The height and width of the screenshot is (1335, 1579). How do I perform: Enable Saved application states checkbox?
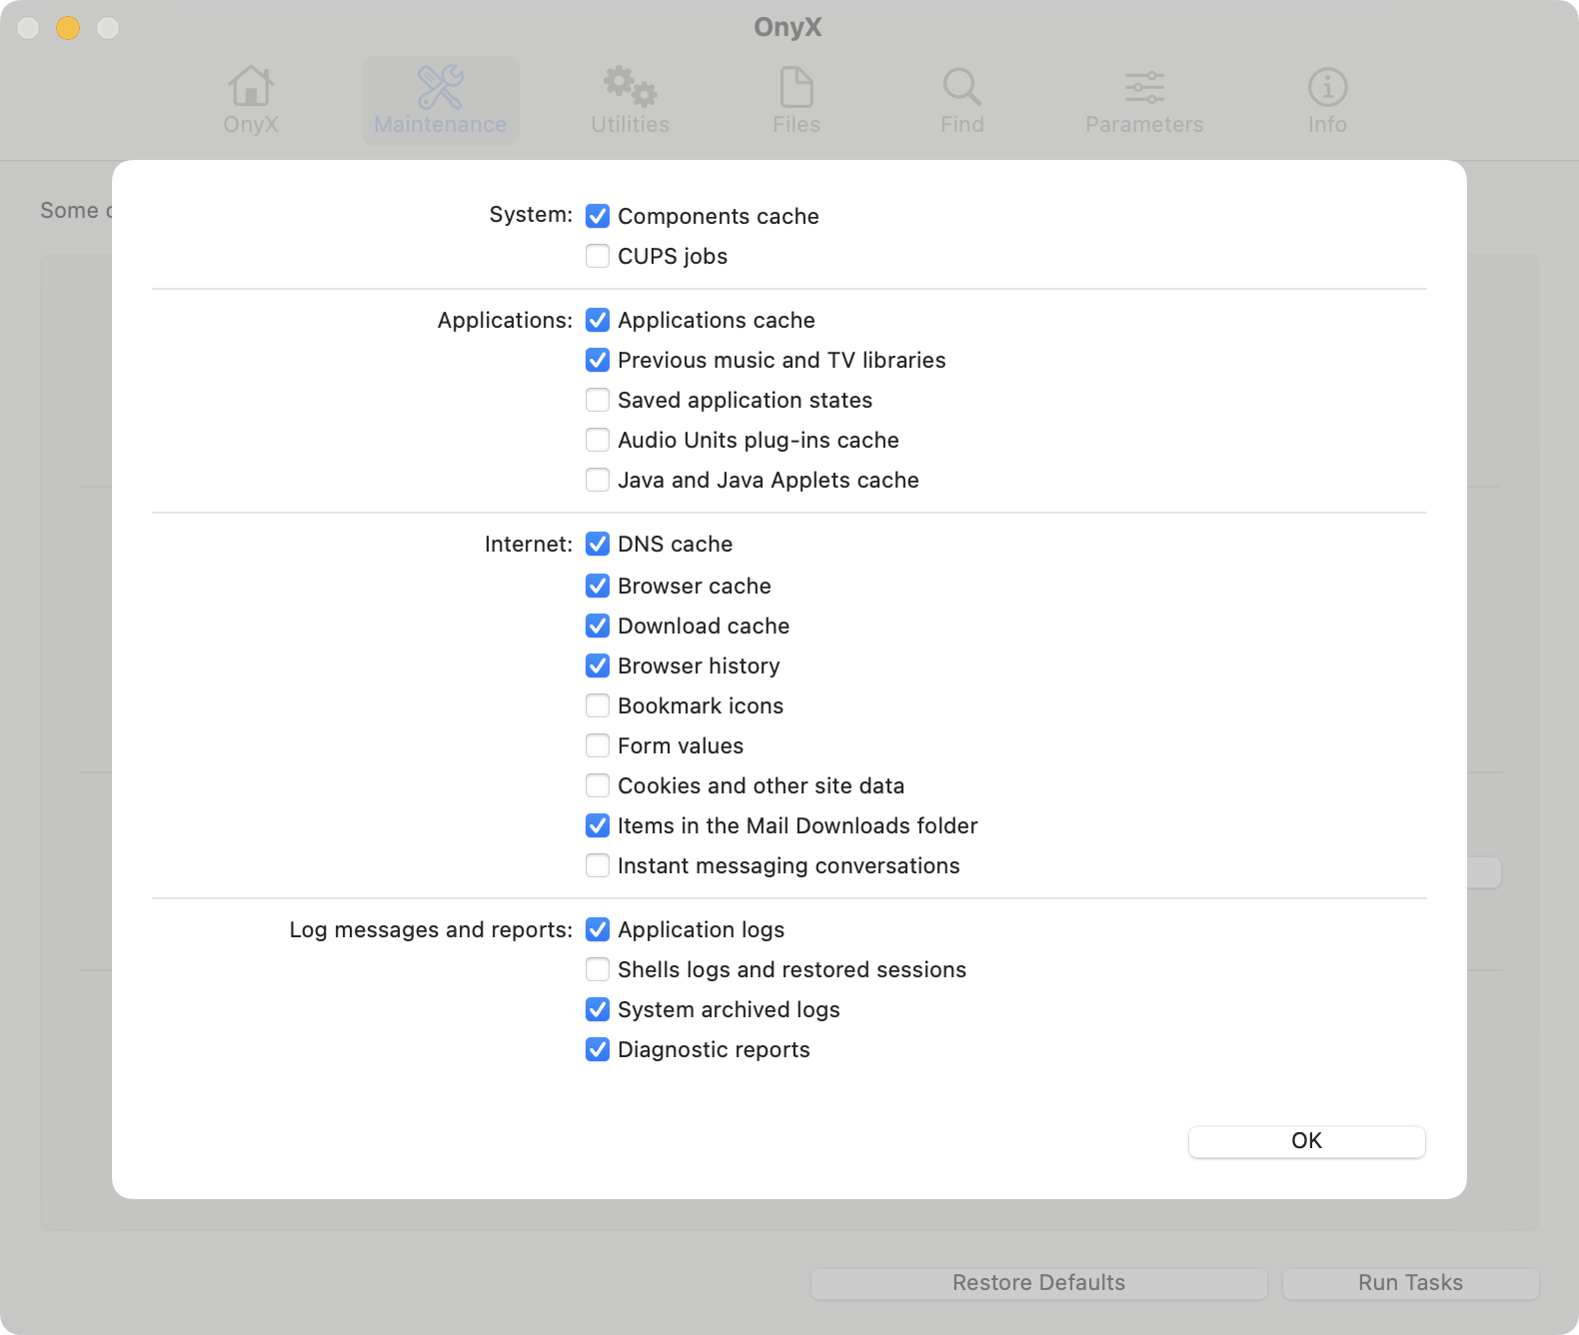598,400
